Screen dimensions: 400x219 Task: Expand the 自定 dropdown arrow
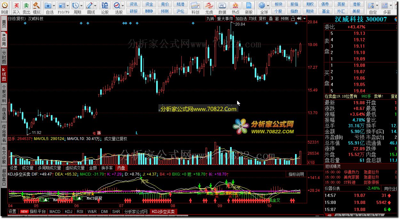[x=377, y=5]
